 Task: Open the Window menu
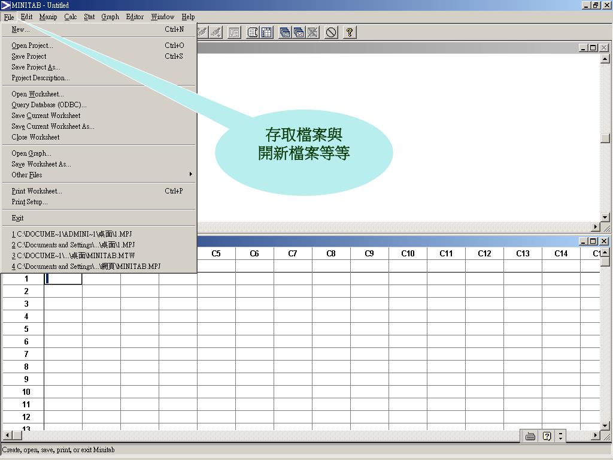[x=163, y=17]
